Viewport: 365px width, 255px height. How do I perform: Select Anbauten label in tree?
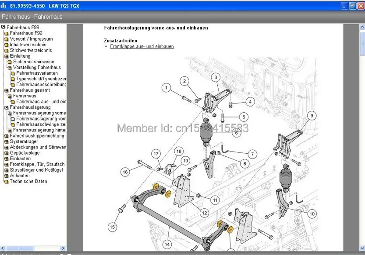click(20, 176)
